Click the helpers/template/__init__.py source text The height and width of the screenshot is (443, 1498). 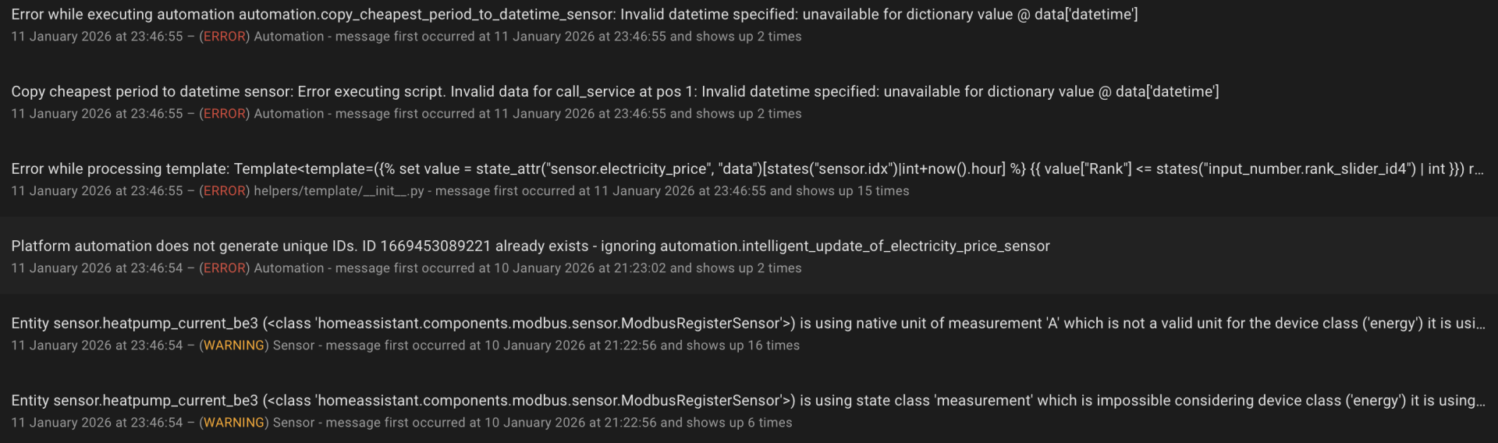tap(338, 191)
